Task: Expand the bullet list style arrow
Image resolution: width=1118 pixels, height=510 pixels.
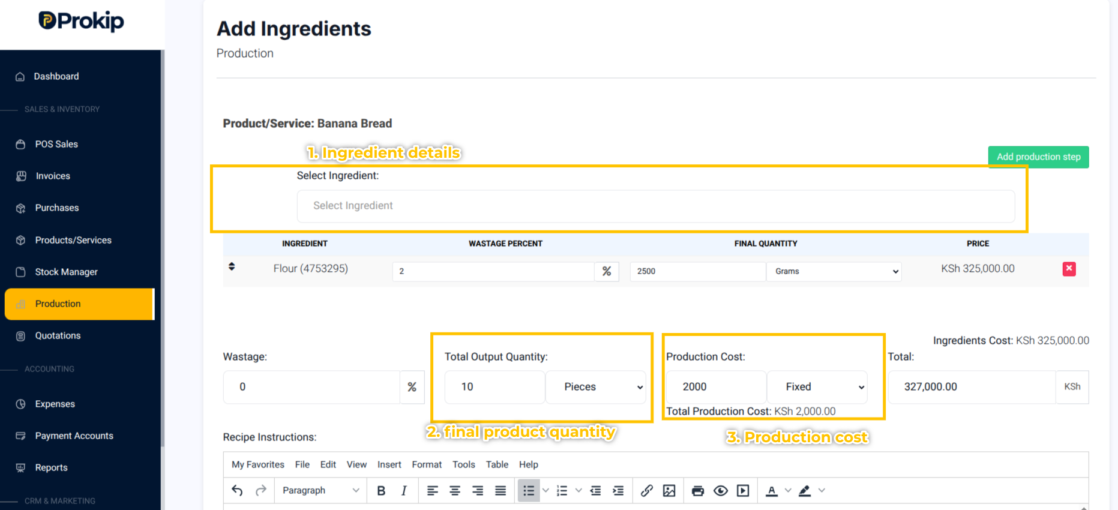Action: coord(545,491)
